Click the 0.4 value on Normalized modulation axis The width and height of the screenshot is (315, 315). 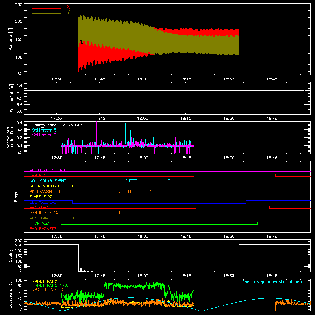pos(19,122)
